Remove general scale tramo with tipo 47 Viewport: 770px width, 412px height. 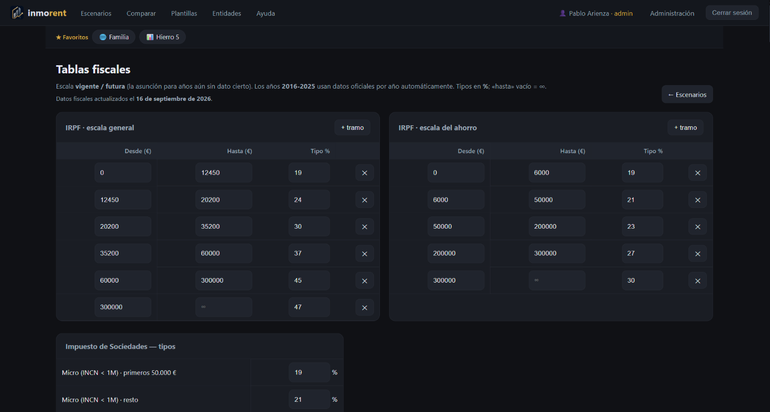pos(365,308)
